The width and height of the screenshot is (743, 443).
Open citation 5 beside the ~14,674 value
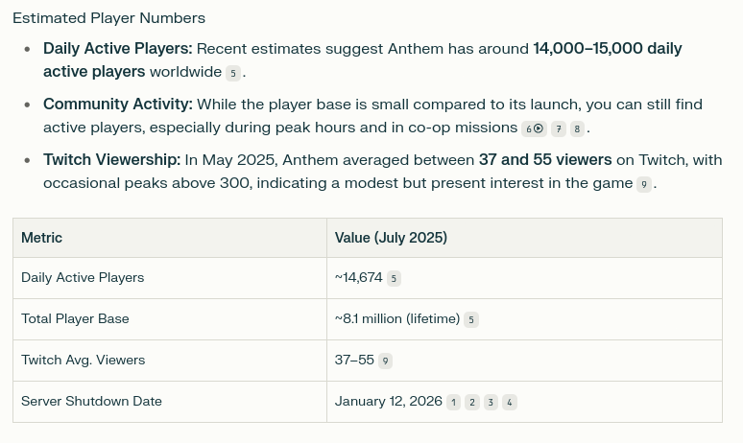click(x=394, y=279)
